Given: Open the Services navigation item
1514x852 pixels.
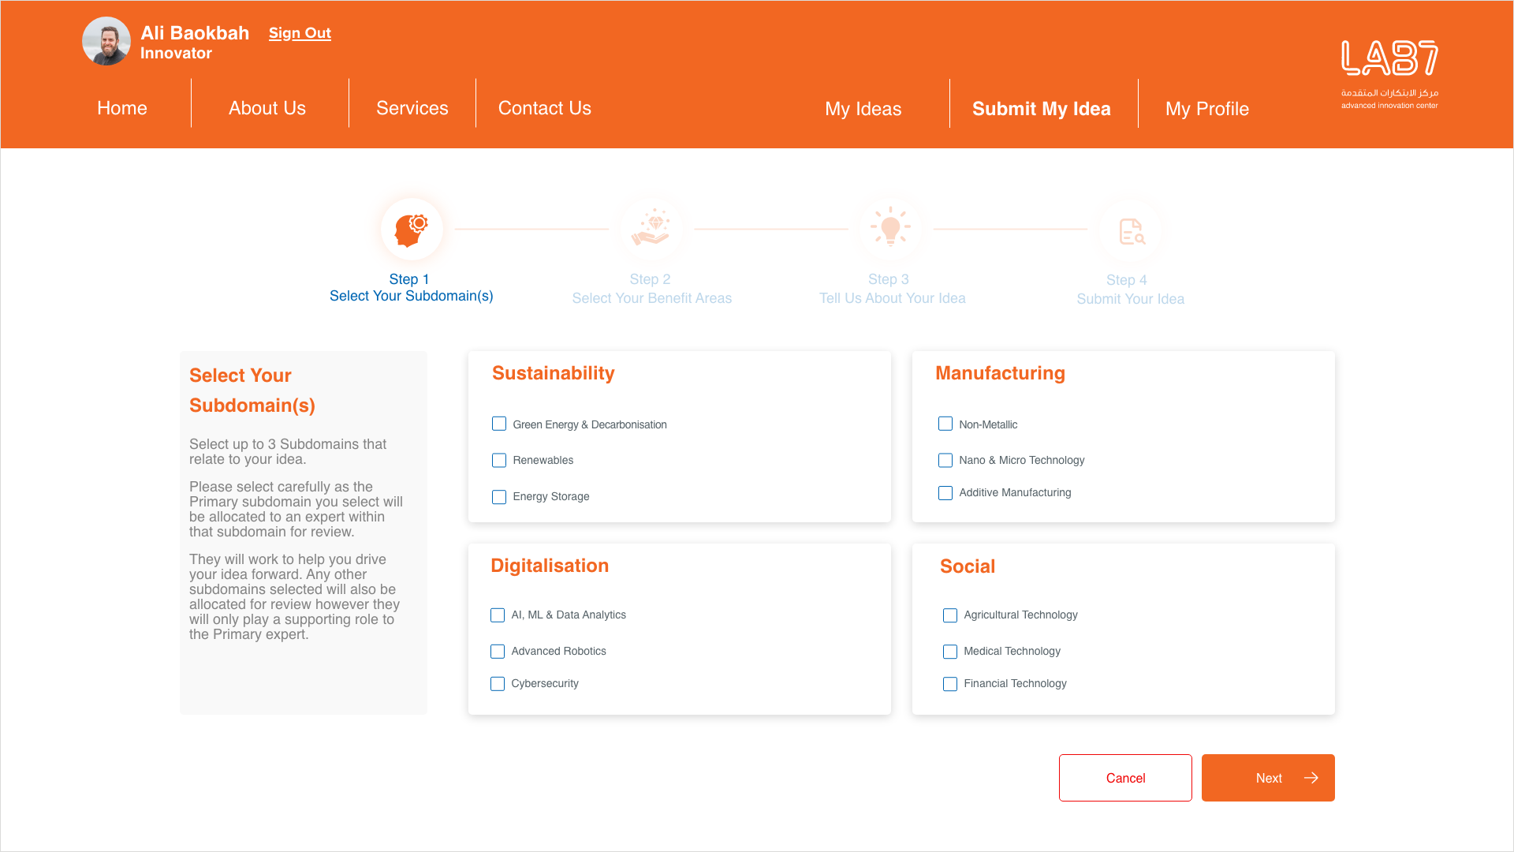Looking at the screenshot, I should coord(412,108).
